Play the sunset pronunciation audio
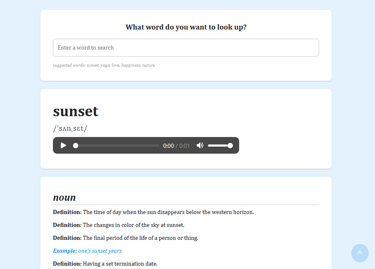This screenshot has width=375, height=269. 63,145
